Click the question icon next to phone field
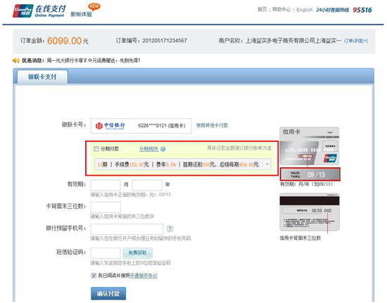This screenshot has height=303, width=387. [x=170, y=228]
